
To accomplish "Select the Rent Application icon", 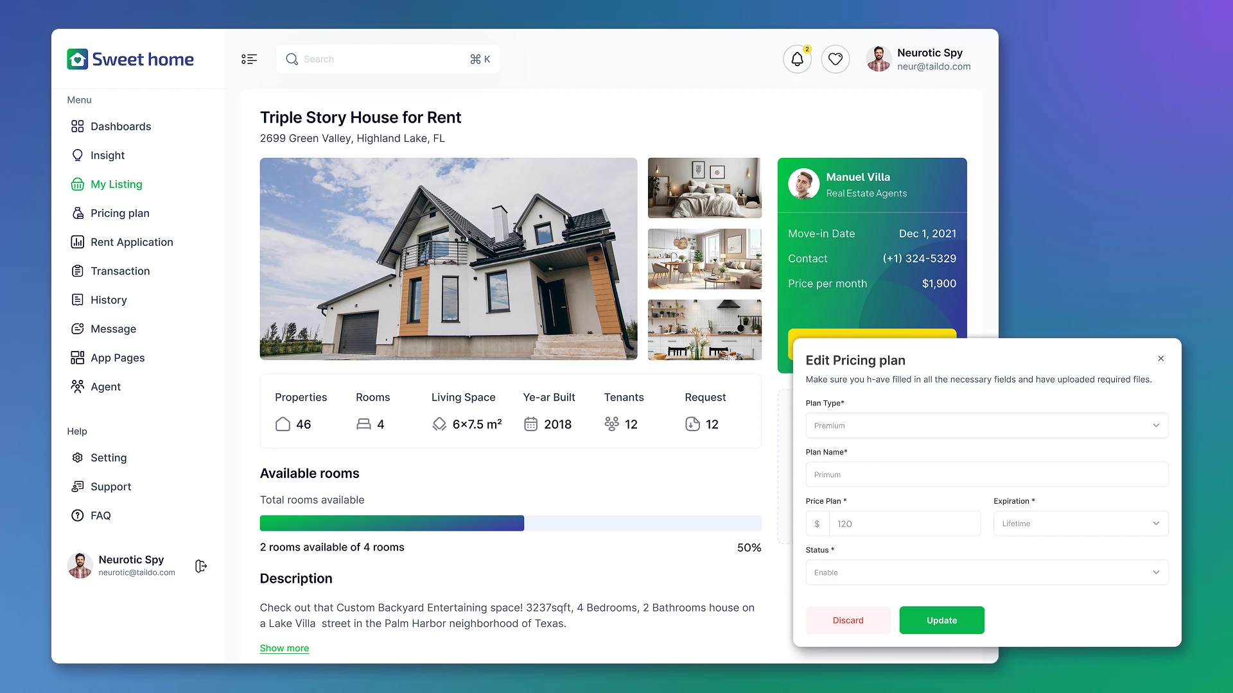I will 77,242.
